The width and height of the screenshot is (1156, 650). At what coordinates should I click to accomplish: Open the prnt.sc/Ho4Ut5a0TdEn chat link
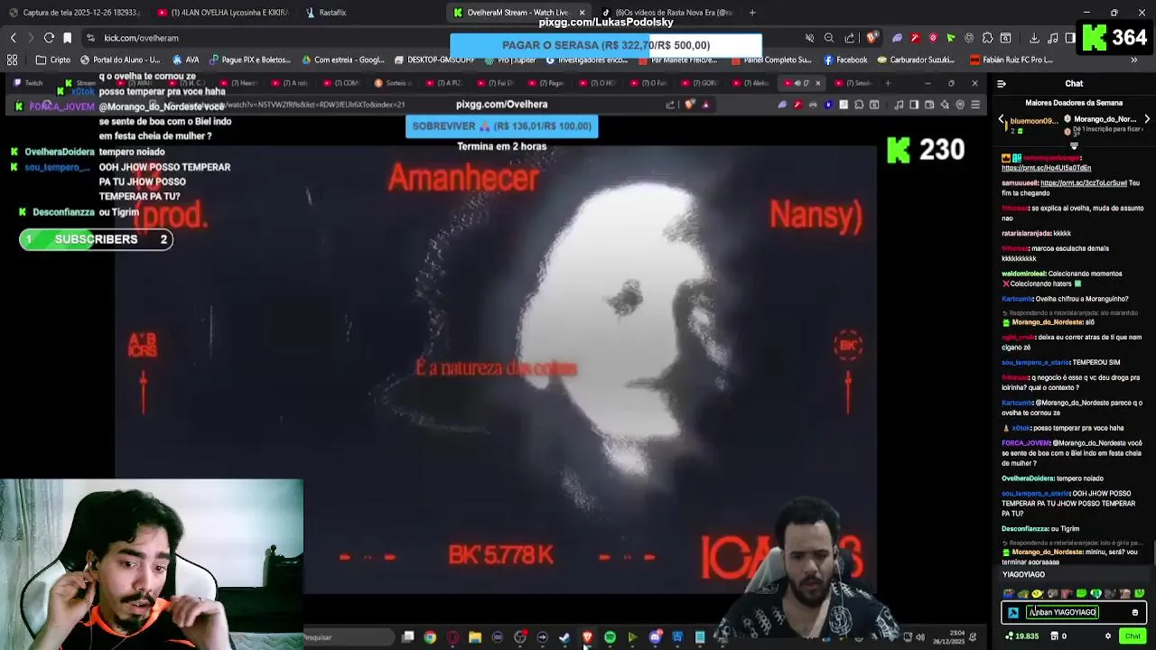click(x=1046, y=168)
